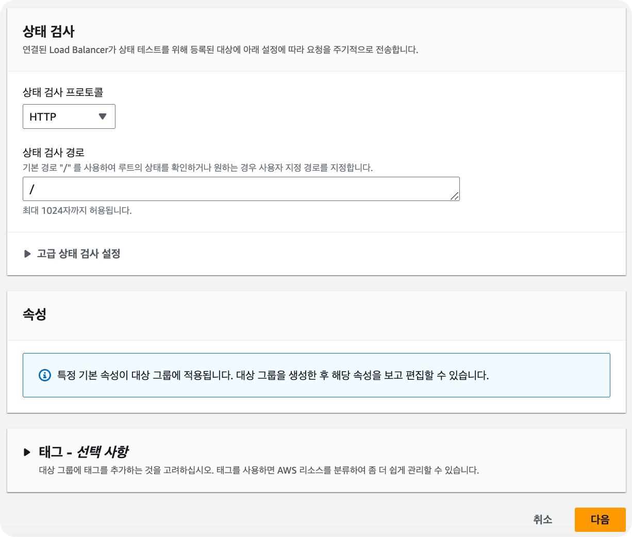Screen dimensions: 632x537
Task: Click the 취소 button
Action: coord(543,519)
